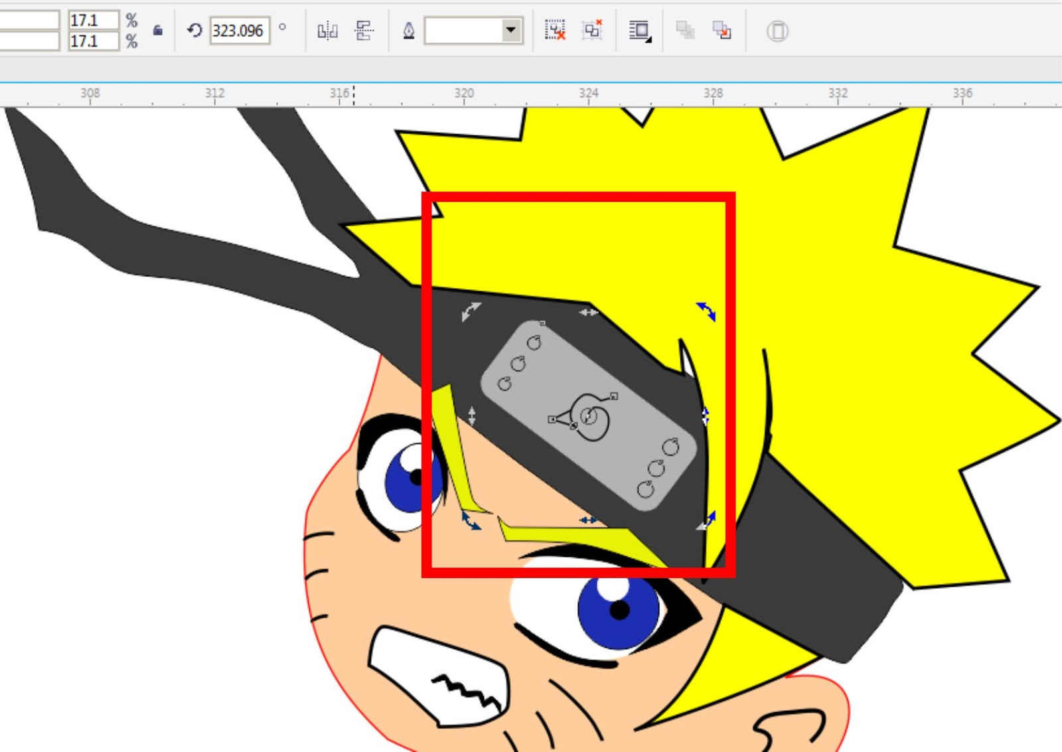Image resolution: width=1062 pixels, height=752 pixels.
Task: Click the top middle skew handle
Action: click(x=588, y=312)
